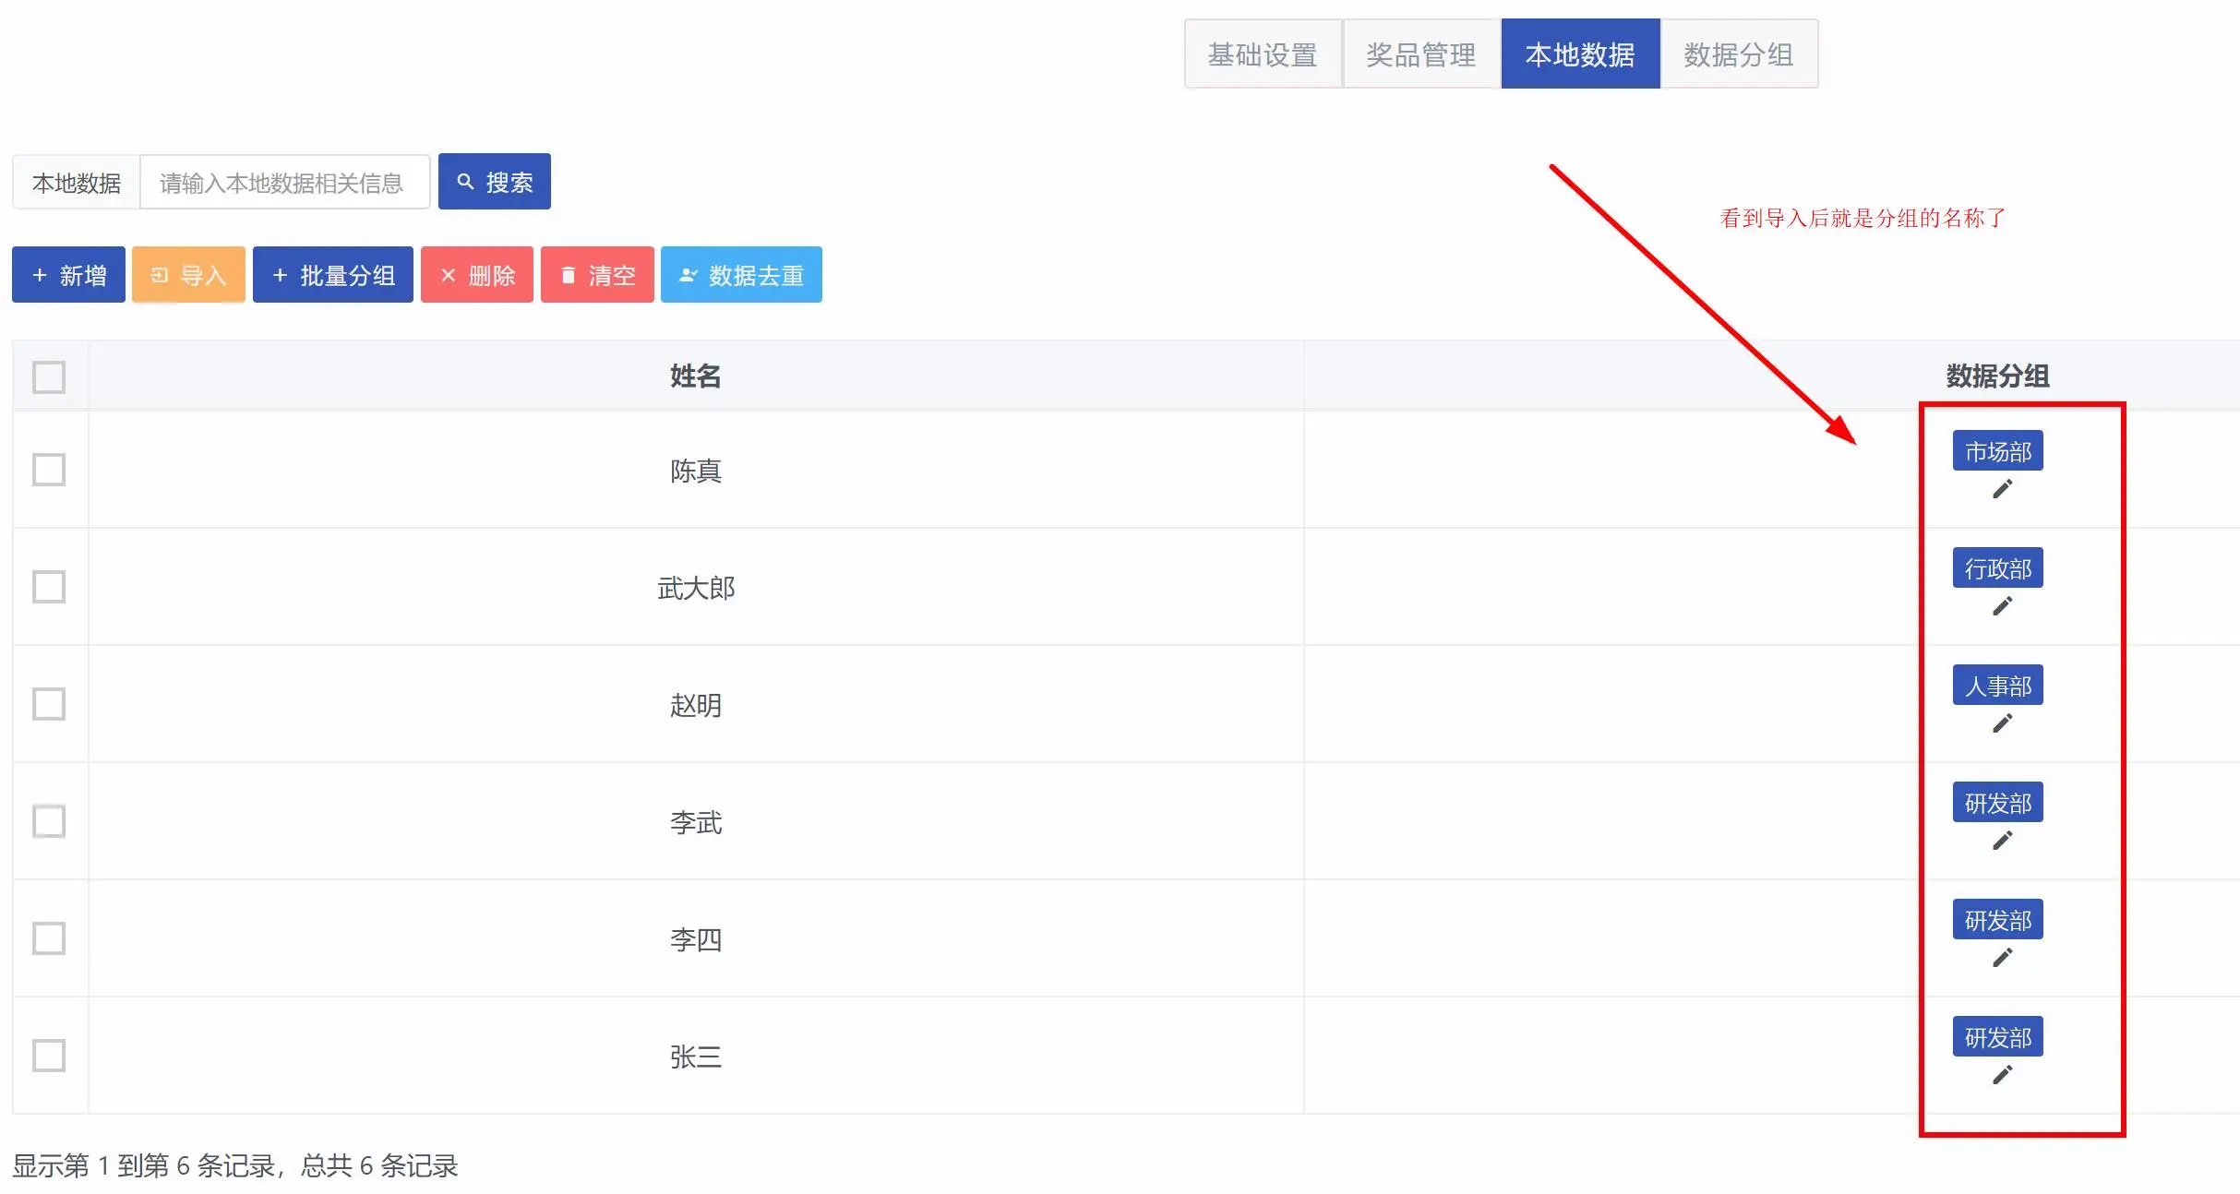This screenshot has width=2240, height=1194.
Task: Click the 数据去重 deduplicate button
Action: click(741, 275)
